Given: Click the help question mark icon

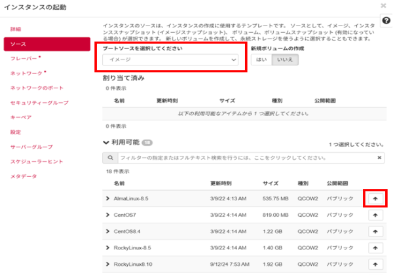Looking at the screenshot, I should tap(385, 21).
